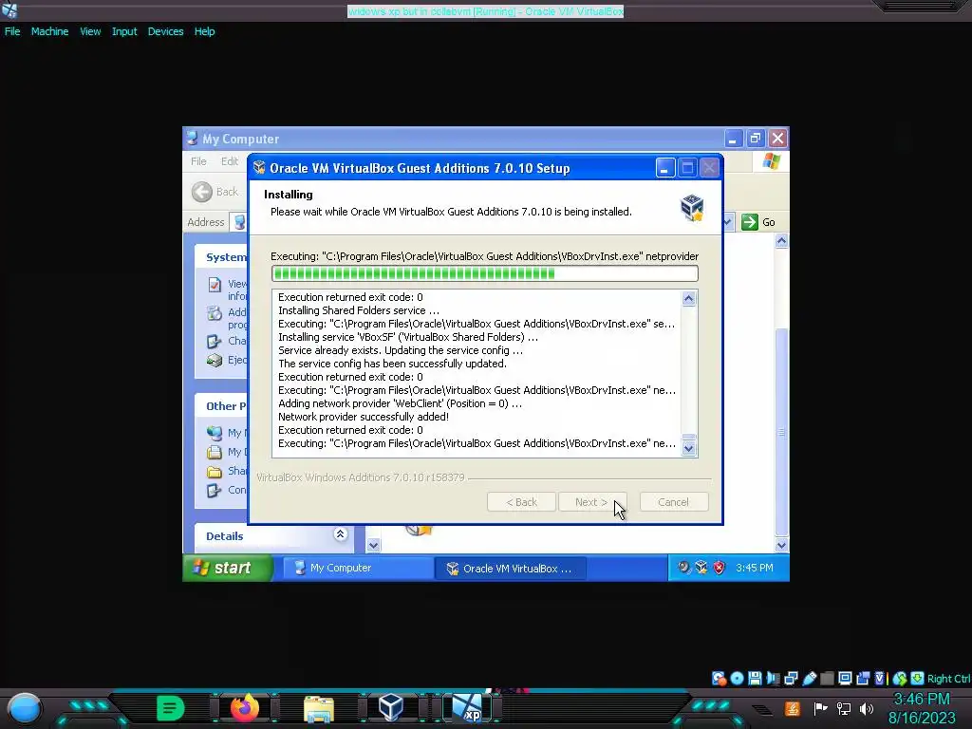
Task: Click the network adapters status icon
Action: (791, 678)
